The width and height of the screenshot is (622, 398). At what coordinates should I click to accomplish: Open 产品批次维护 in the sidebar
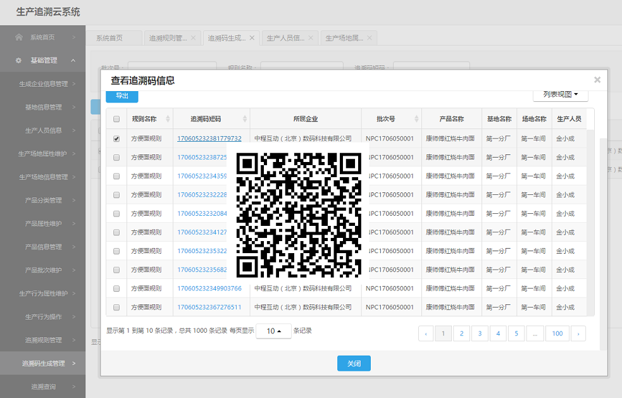(43, 270)
